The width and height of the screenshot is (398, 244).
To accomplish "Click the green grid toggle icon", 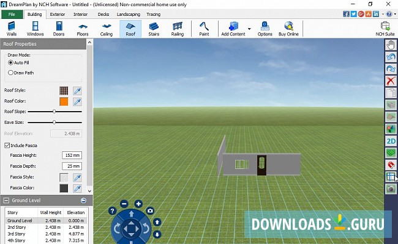I will point(391,153).
